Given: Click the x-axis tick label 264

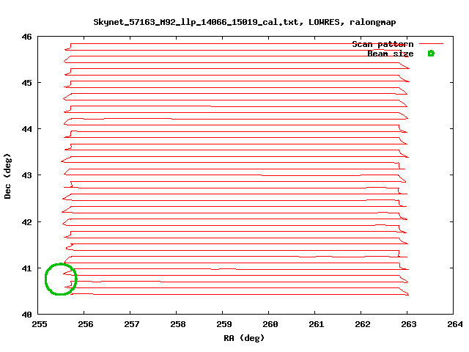Looking at the screenshot, I should coord(454,324).
